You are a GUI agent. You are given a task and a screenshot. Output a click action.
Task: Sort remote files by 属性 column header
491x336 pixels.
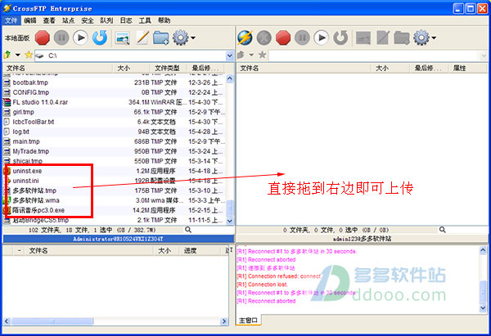tap(468, 68)
